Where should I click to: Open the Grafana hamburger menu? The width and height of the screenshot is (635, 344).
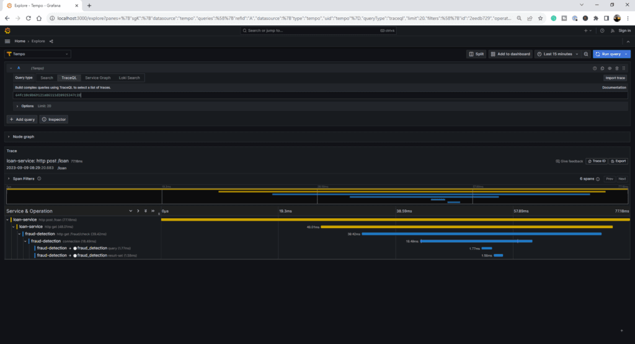click(x=7, y=41)
